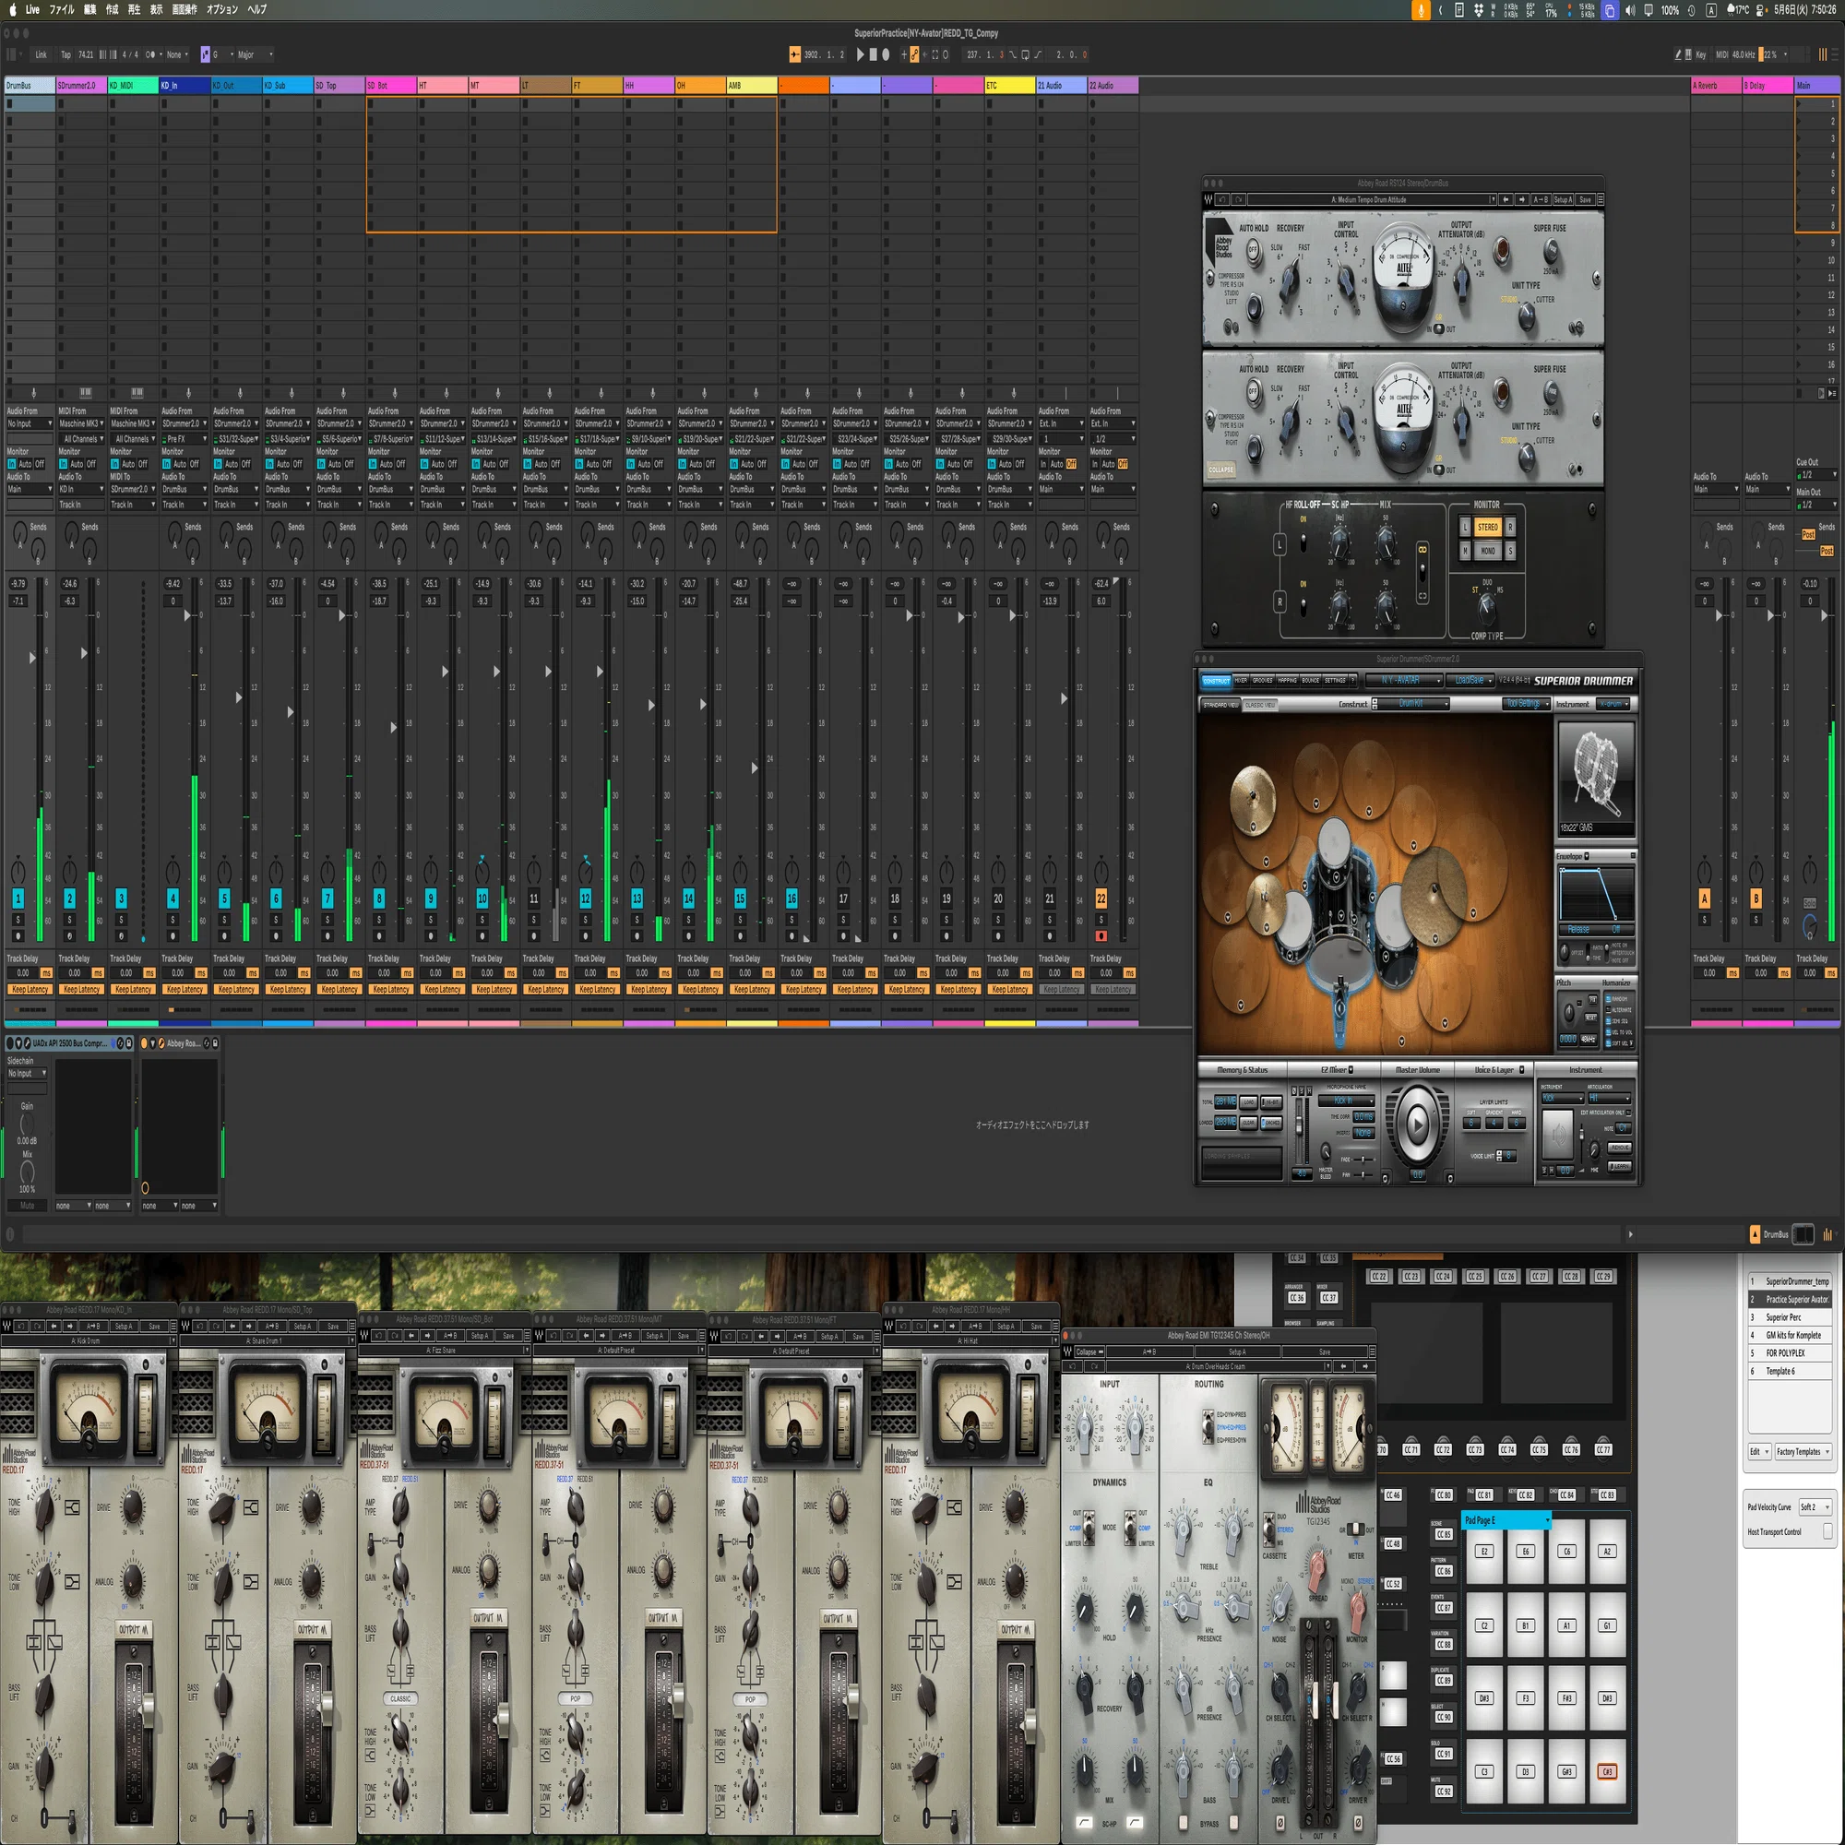Click the Link button in Live's control bar

[42, 54]
